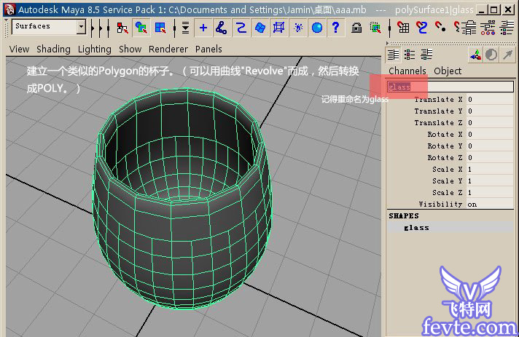The image size is (519, 337).
Task: Click the Visibility on value field
Action: point(490,205)
